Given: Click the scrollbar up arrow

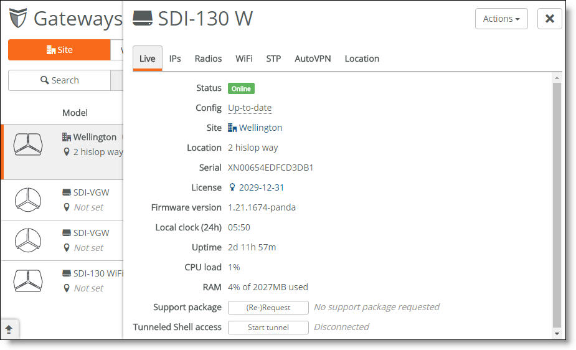Looking at the screenshot, I should coord(557,77).
